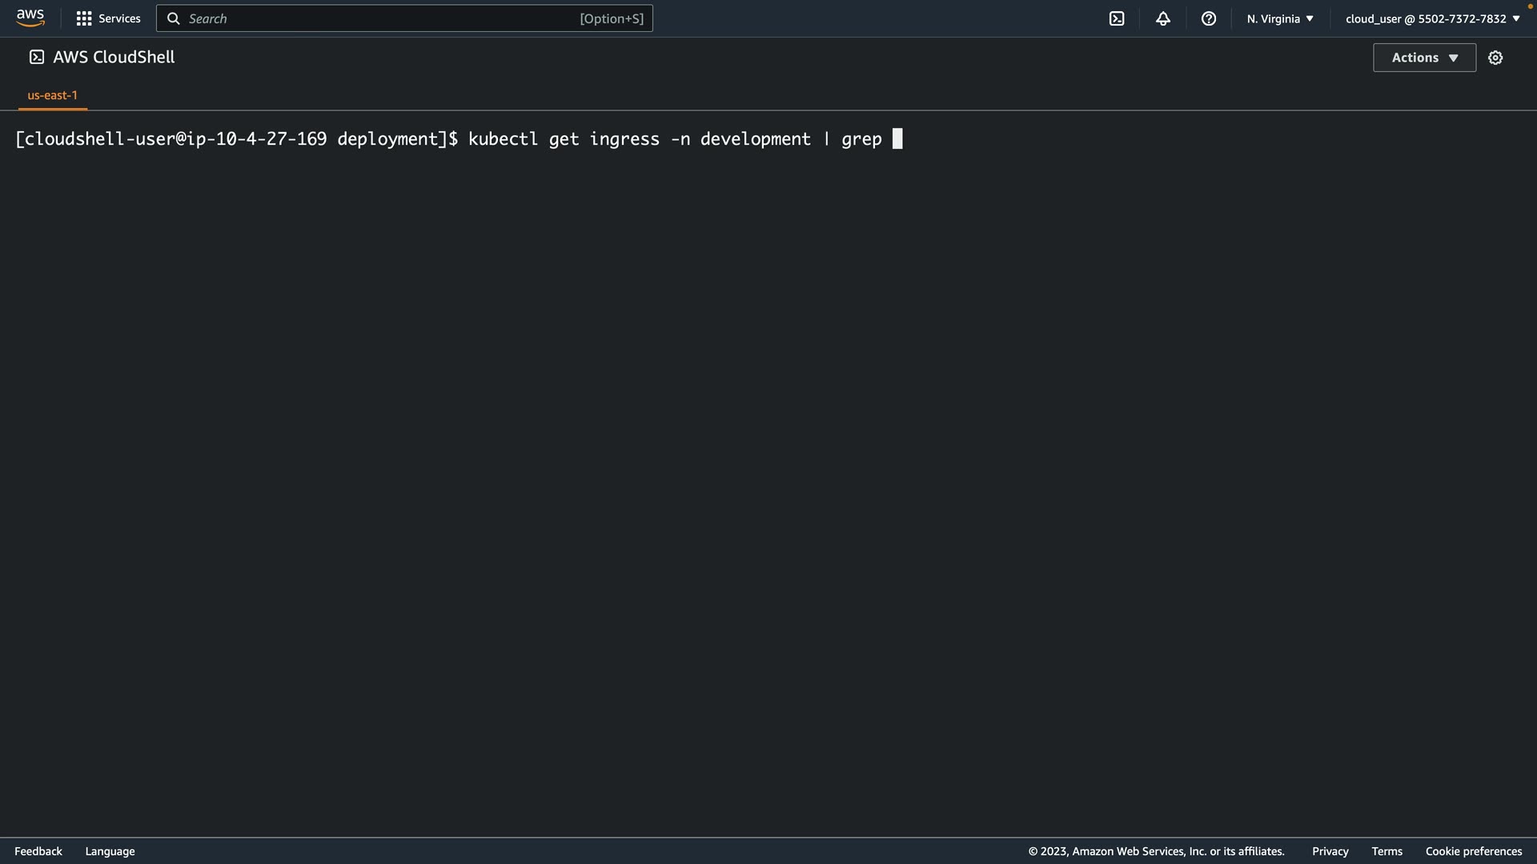Click the Services menu label

(x=119, y=18)
